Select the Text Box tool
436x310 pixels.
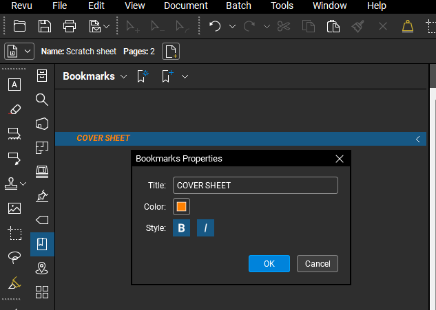(14, 85)
